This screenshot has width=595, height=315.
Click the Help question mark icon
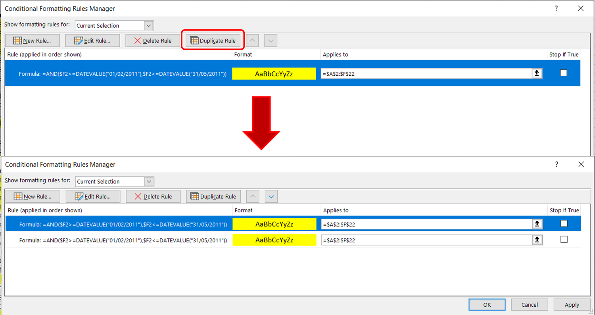[x=556, y=8]
